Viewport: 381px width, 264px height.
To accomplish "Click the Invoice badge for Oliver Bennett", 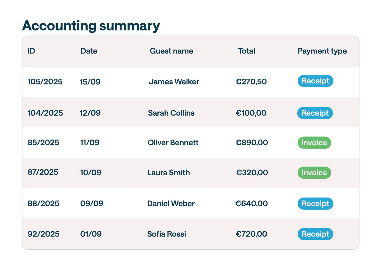I will point(314,143).
